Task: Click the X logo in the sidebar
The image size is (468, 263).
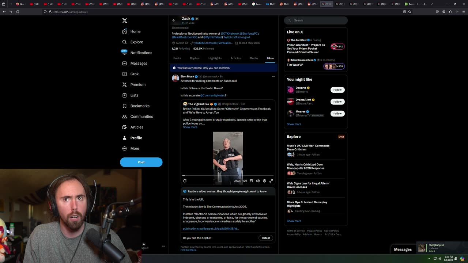Action: tap(125, 21)
